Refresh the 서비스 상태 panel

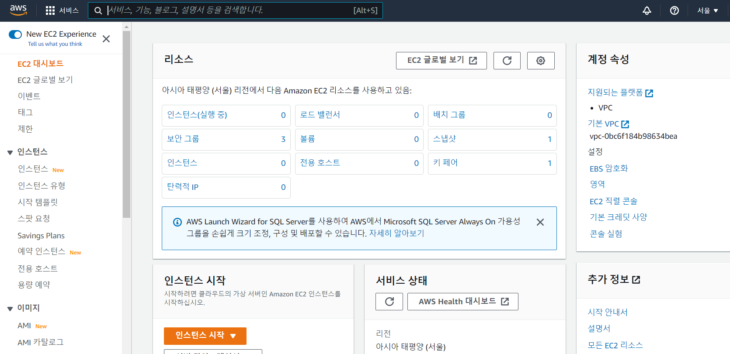tap(389, 302)
